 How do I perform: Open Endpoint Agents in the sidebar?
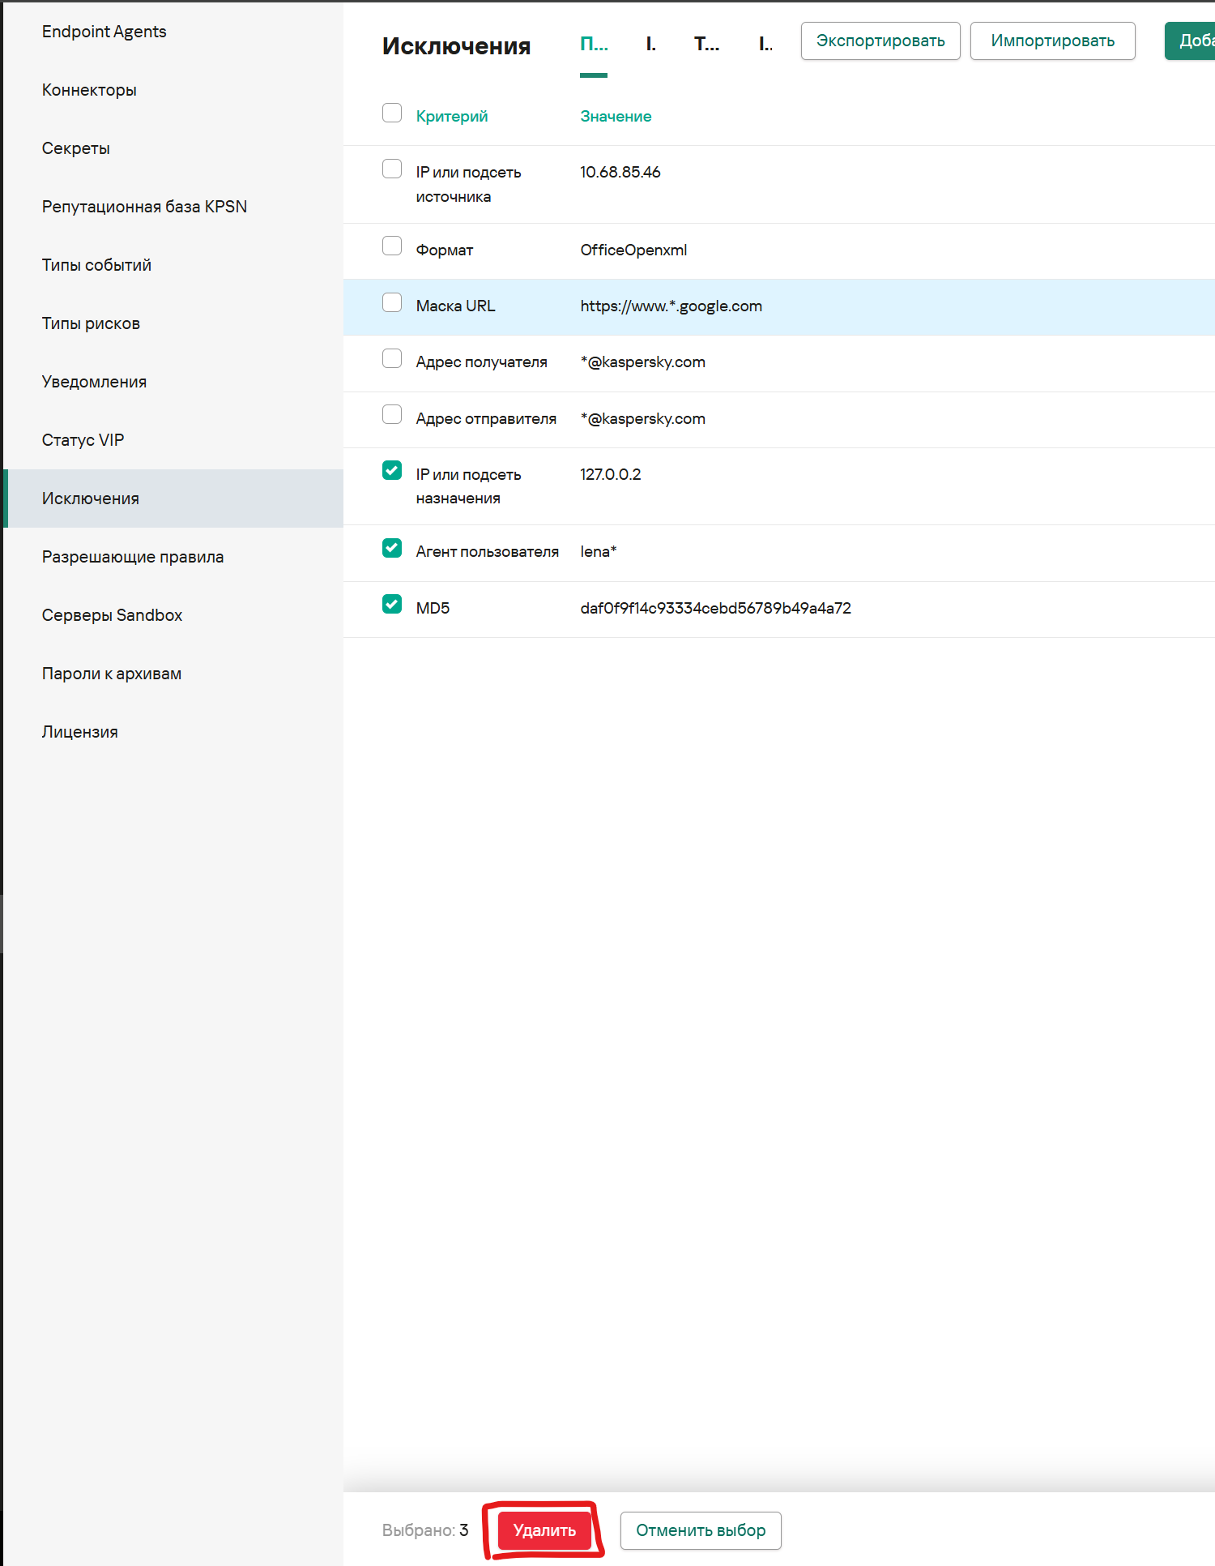[104, 32]
